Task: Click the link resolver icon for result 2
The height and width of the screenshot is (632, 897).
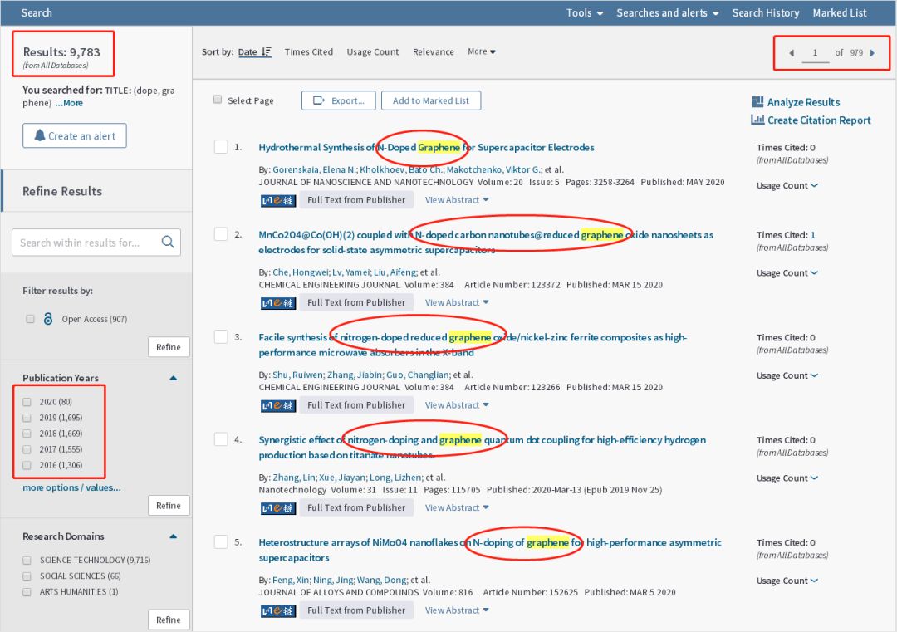Action: (278, 303)
